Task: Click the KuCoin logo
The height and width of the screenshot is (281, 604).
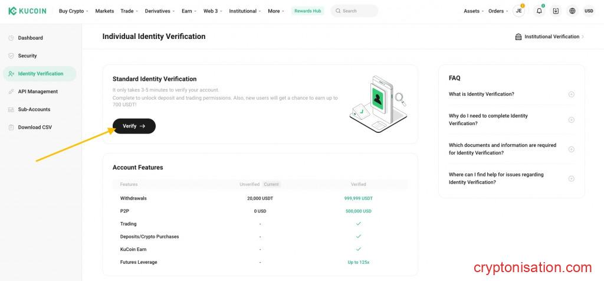Action: [27, 11]
